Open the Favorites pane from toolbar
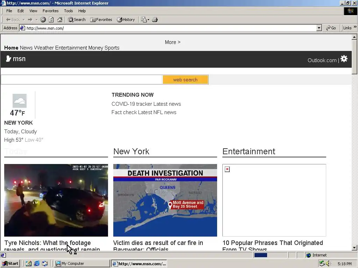This screenshot has width=358, height=268. [101, 20]
